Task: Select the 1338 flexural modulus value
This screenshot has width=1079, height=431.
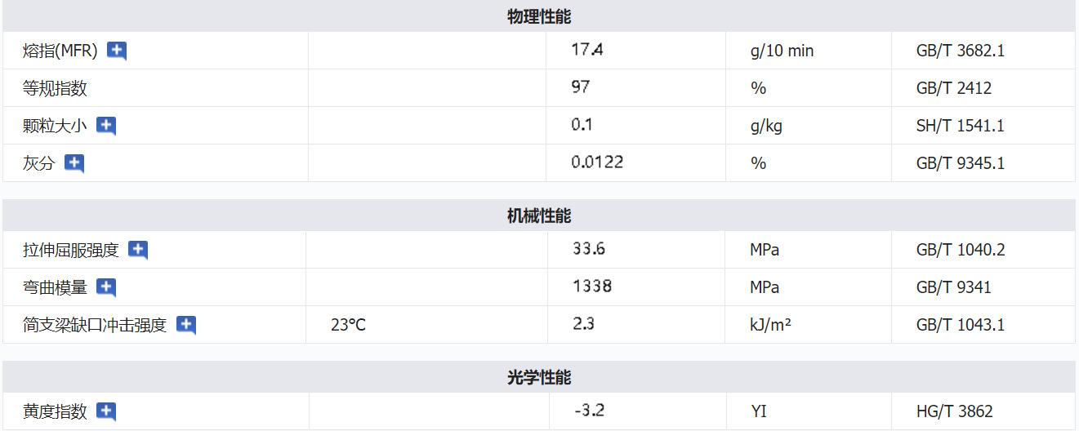Action: tap(592, 287)
